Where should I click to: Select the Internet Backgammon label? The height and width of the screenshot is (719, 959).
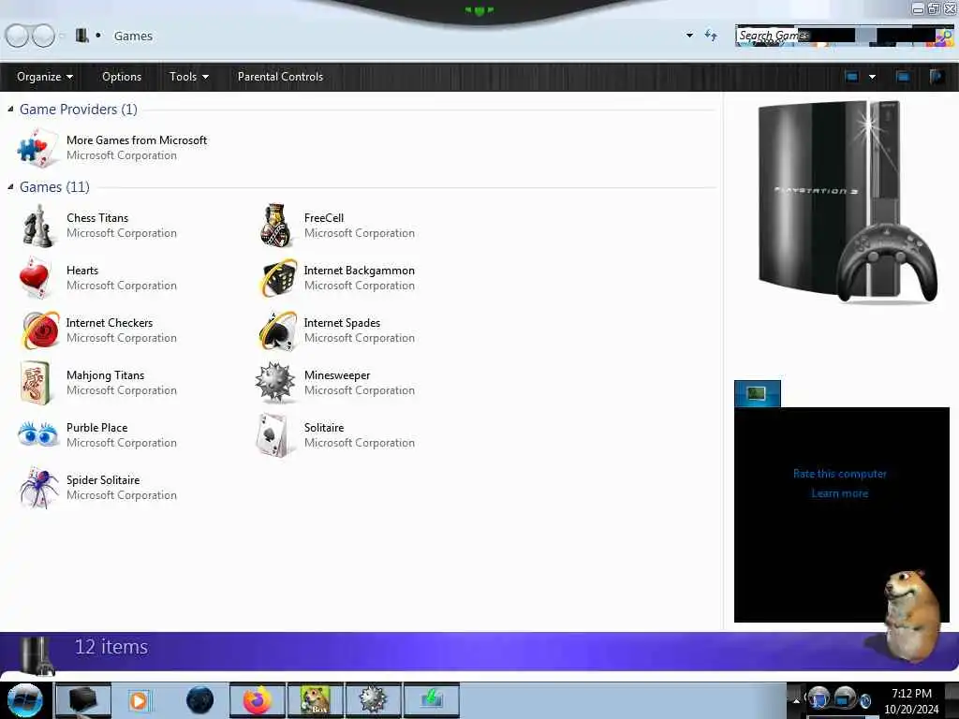coord(359,271)
